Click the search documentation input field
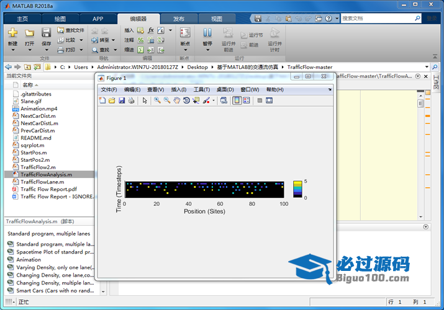This screenshot has width=444, height=310. pyautogui.click(x=378, y=19)
